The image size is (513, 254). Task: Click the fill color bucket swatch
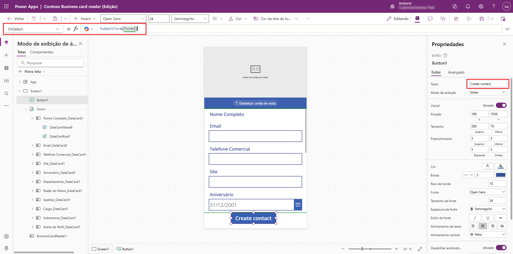500,166
